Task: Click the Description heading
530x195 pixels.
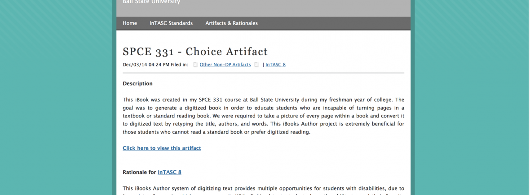Action: pyautogui.click(x=137, y=83)
